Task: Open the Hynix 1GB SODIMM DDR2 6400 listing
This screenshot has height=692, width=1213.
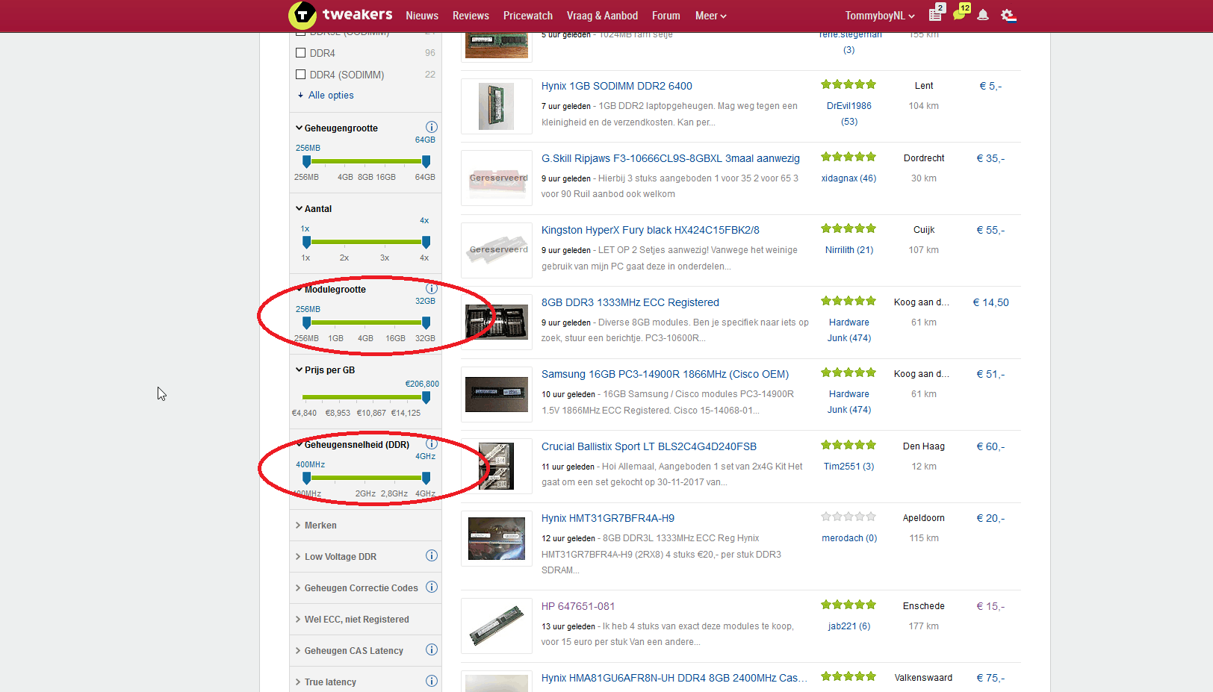Action: pyautogui.click(x=617, y=86)
